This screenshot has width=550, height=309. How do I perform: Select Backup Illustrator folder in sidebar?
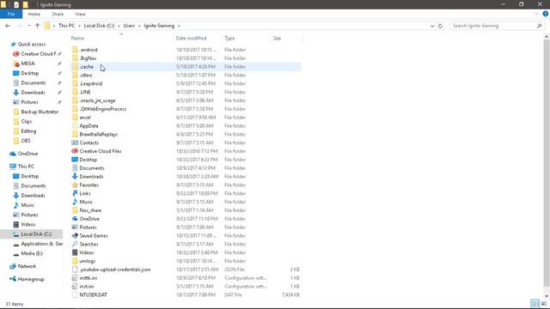[x=40, y=112]
